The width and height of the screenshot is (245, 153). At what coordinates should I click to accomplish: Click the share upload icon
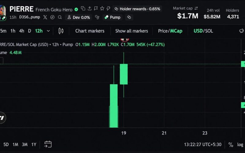click(89, 9)
